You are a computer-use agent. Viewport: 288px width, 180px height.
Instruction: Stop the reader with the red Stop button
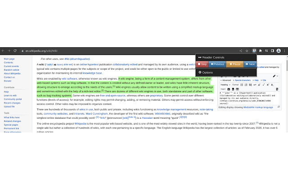point(202,64)
